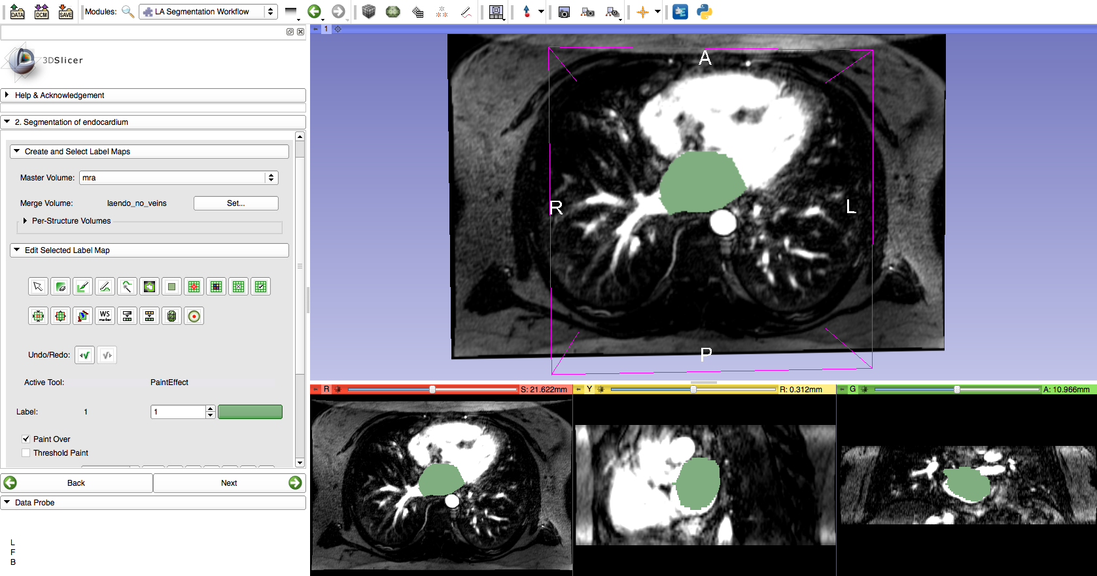The height and width of the screenshot is (576, 1097).
Task: Select the Erase Label tool
Action: point(60,287)
